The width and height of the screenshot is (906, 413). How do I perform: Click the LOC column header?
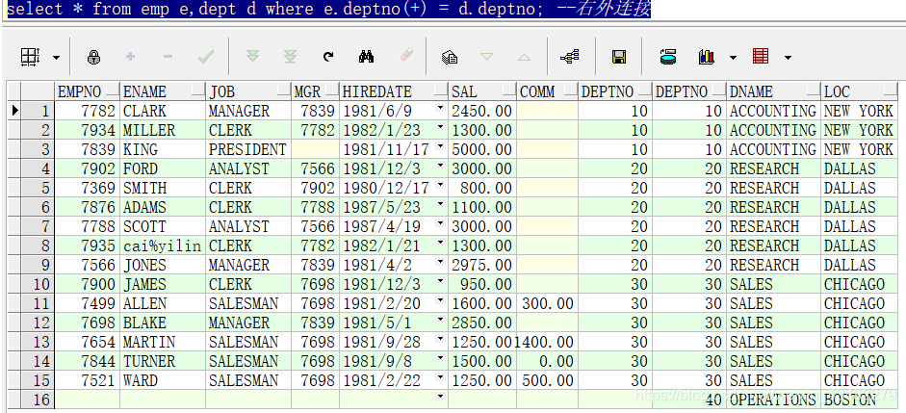coord(860,91)
